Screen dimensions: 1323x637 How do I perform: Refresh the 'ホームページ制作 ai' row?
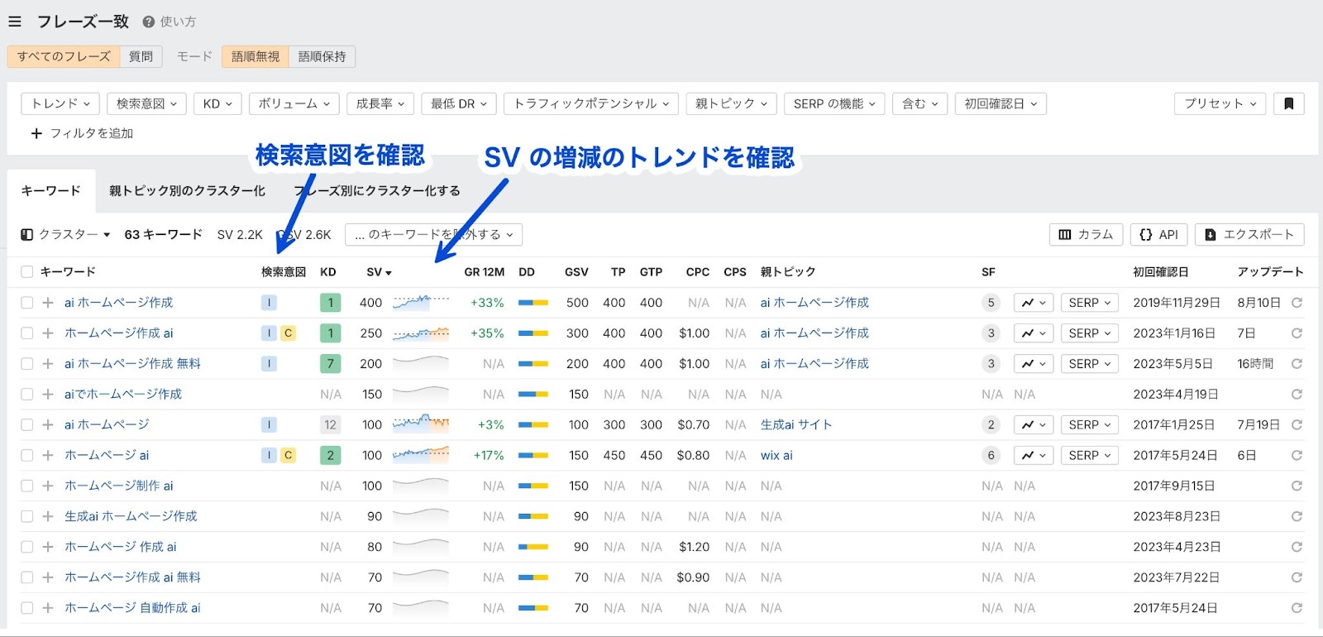(1297, 486)
